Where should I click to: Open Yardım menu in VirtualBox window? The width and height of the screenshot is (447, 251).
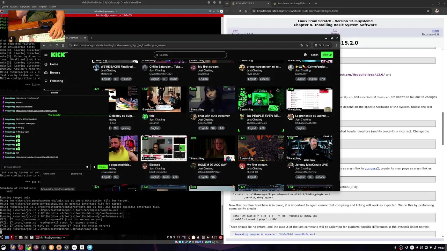click(52, 7)
